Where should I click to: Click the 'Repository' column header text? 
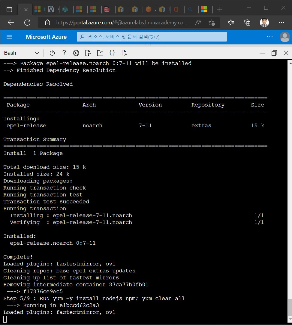click(208, 105)
